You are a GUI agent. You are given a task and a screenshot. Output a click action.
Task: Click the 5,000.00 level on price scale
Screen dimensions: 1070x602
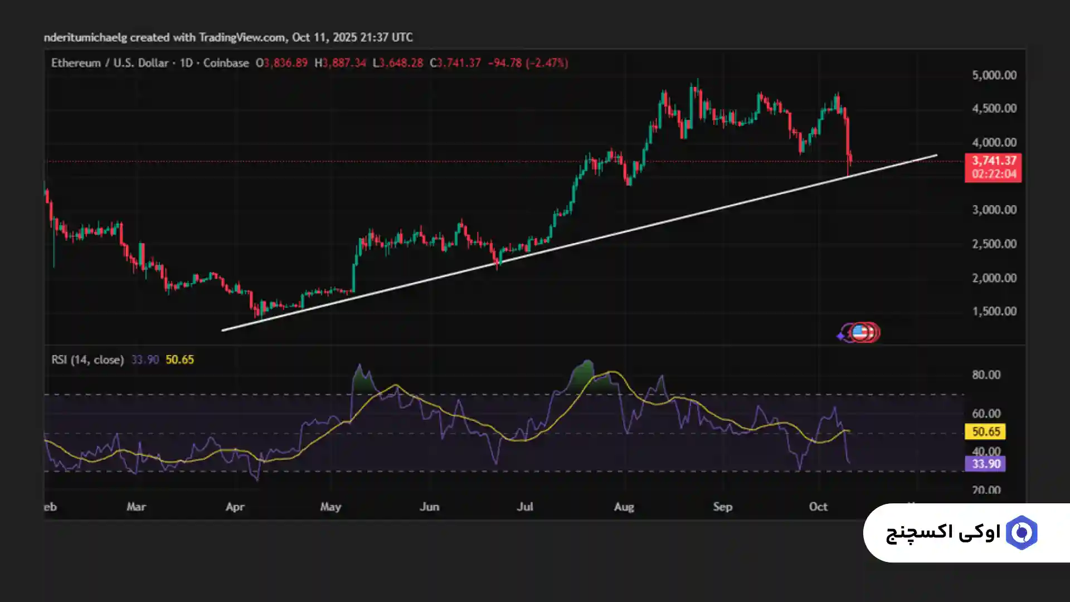(x=994, y=75)
